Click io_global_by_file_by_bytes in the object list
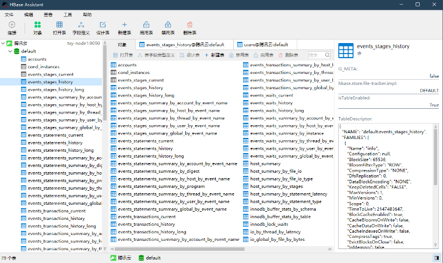This screenshot has width=443, height=263. pos(277,239)
